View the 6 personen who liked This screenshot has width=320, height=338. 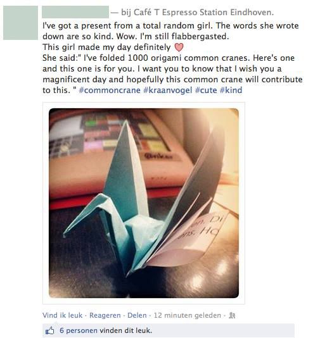tap(79, 330)
